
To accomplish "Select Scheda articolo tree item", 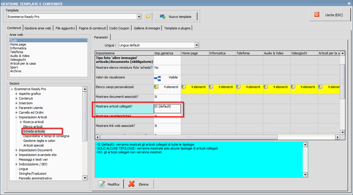I will click(34, 131).
